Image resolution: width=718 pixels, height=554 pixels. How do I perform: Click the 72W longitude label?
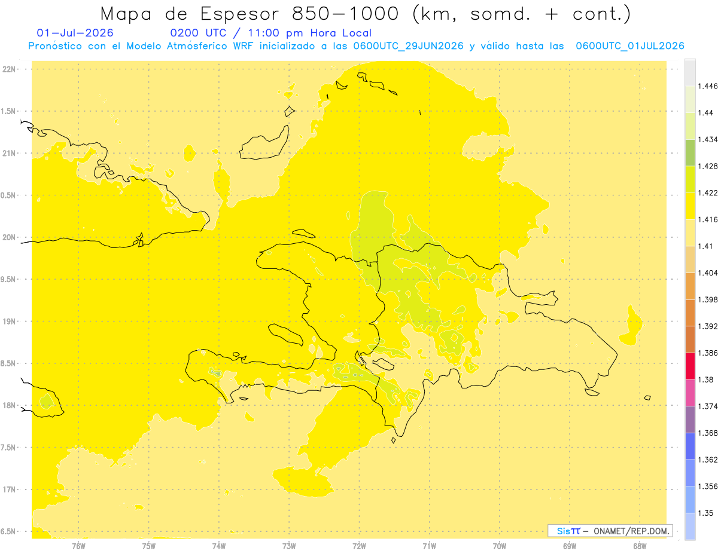tap(359, 546)
